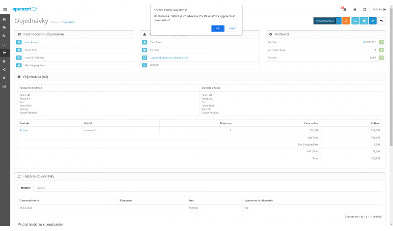The image size is (393, 231).
Task: Open the shopping cart sales sidebar menu
Action: click(4, 53)
